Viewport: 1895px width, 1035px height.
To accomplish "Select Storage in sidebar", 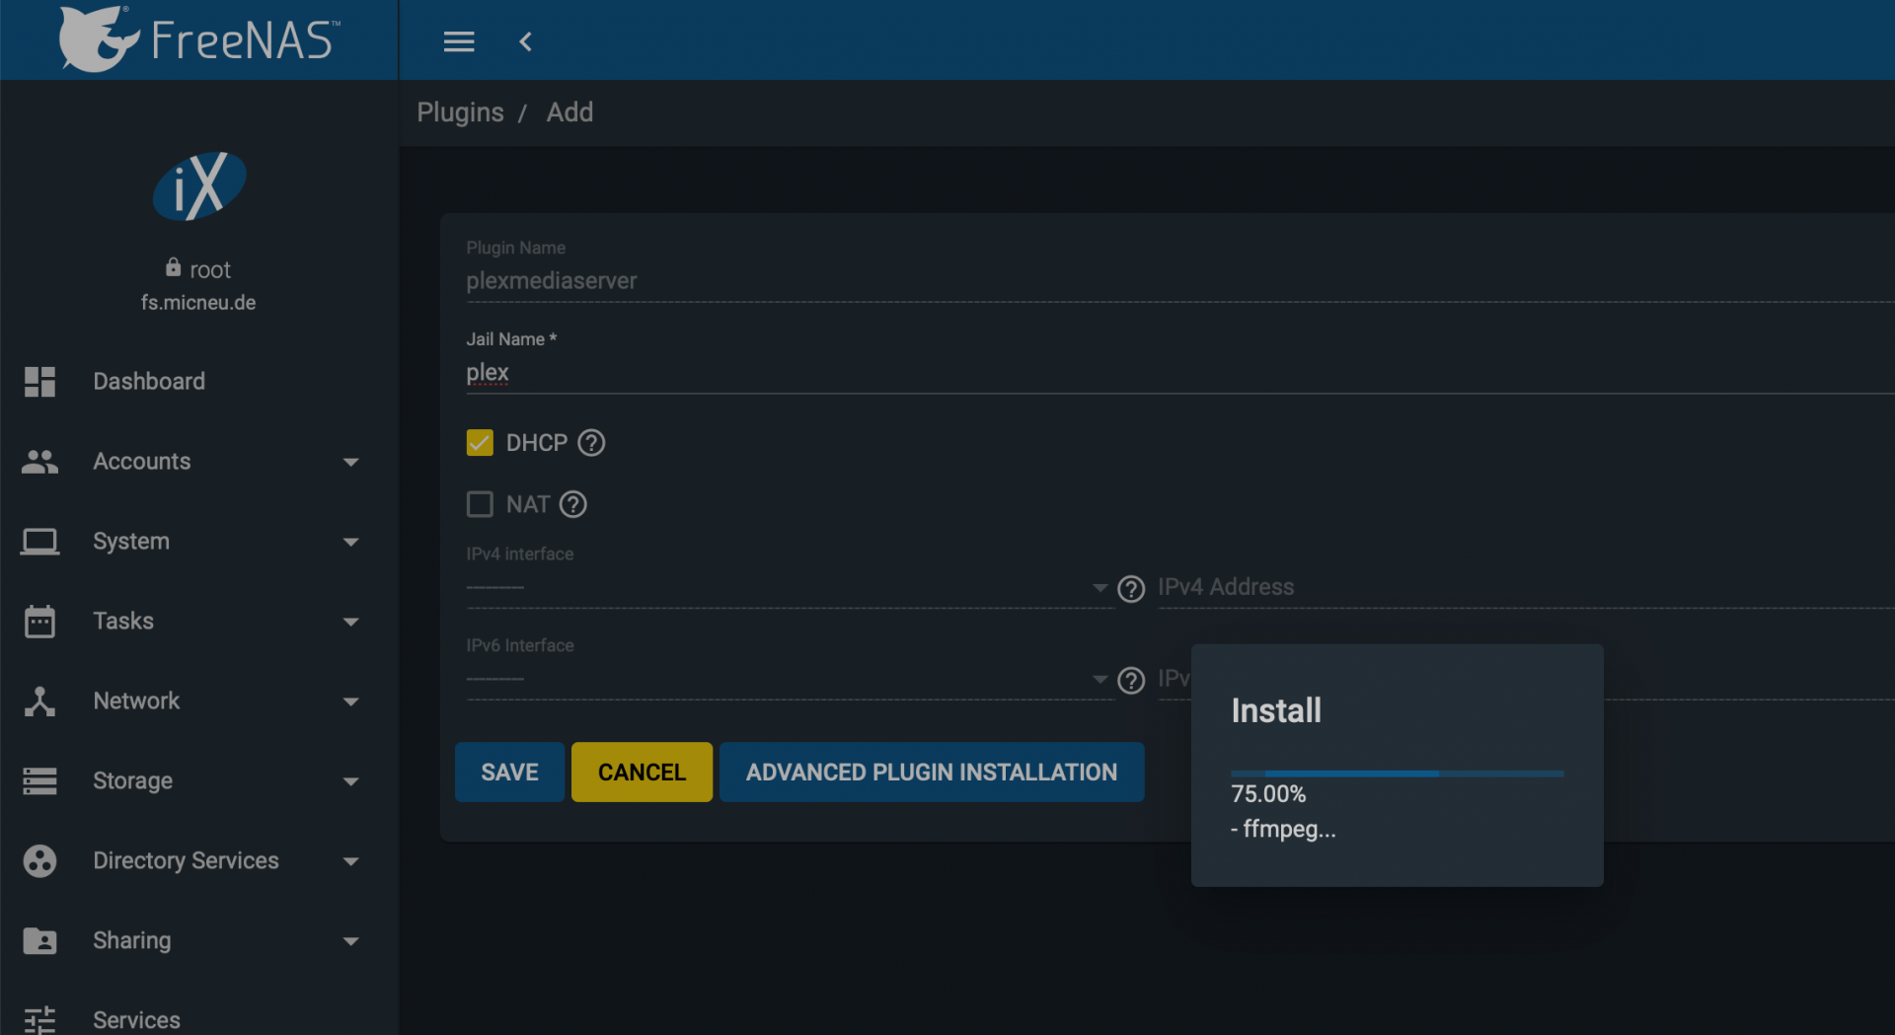I will 133,780.
